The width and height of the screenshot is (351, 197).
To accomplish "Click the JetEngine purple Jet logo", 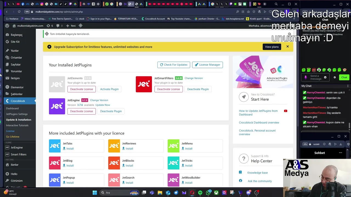I will click(x=57, y=106).
